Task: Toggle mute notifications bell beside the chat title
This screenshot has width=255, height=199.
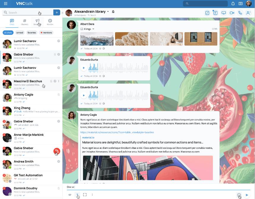Action: [113, 12]
